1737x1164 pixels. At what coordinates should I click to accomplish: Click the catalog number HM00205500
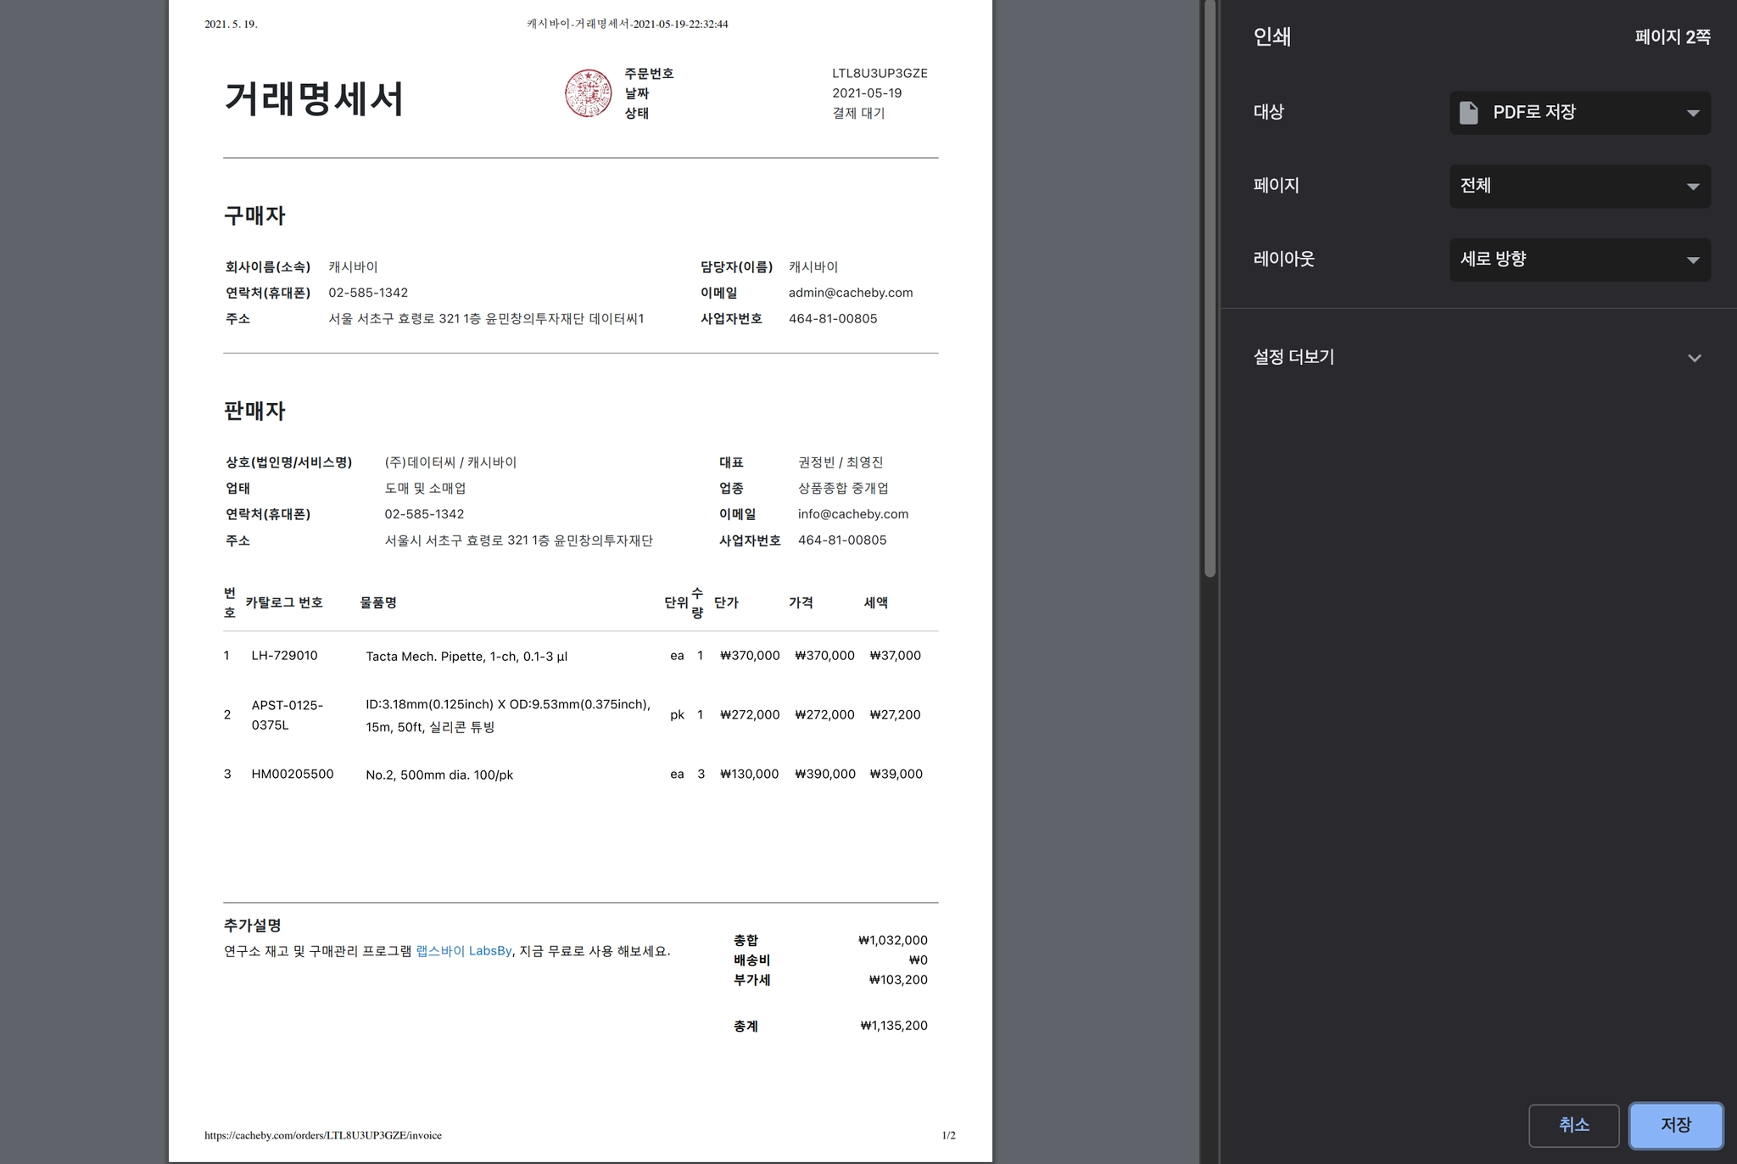293,774
